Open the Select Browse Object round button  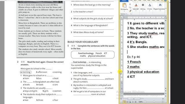click(166, 93)
